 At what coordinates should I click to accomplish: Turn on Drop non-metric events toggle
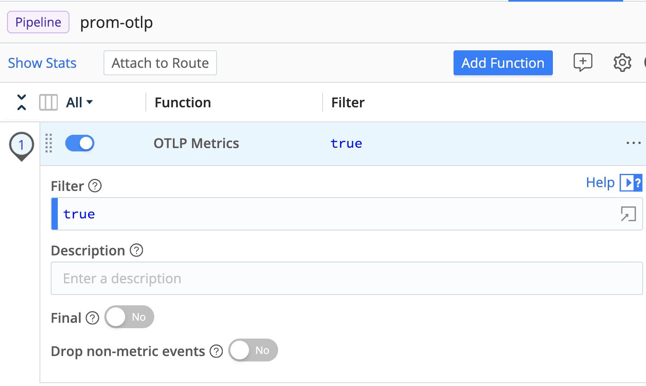(253, 351)
